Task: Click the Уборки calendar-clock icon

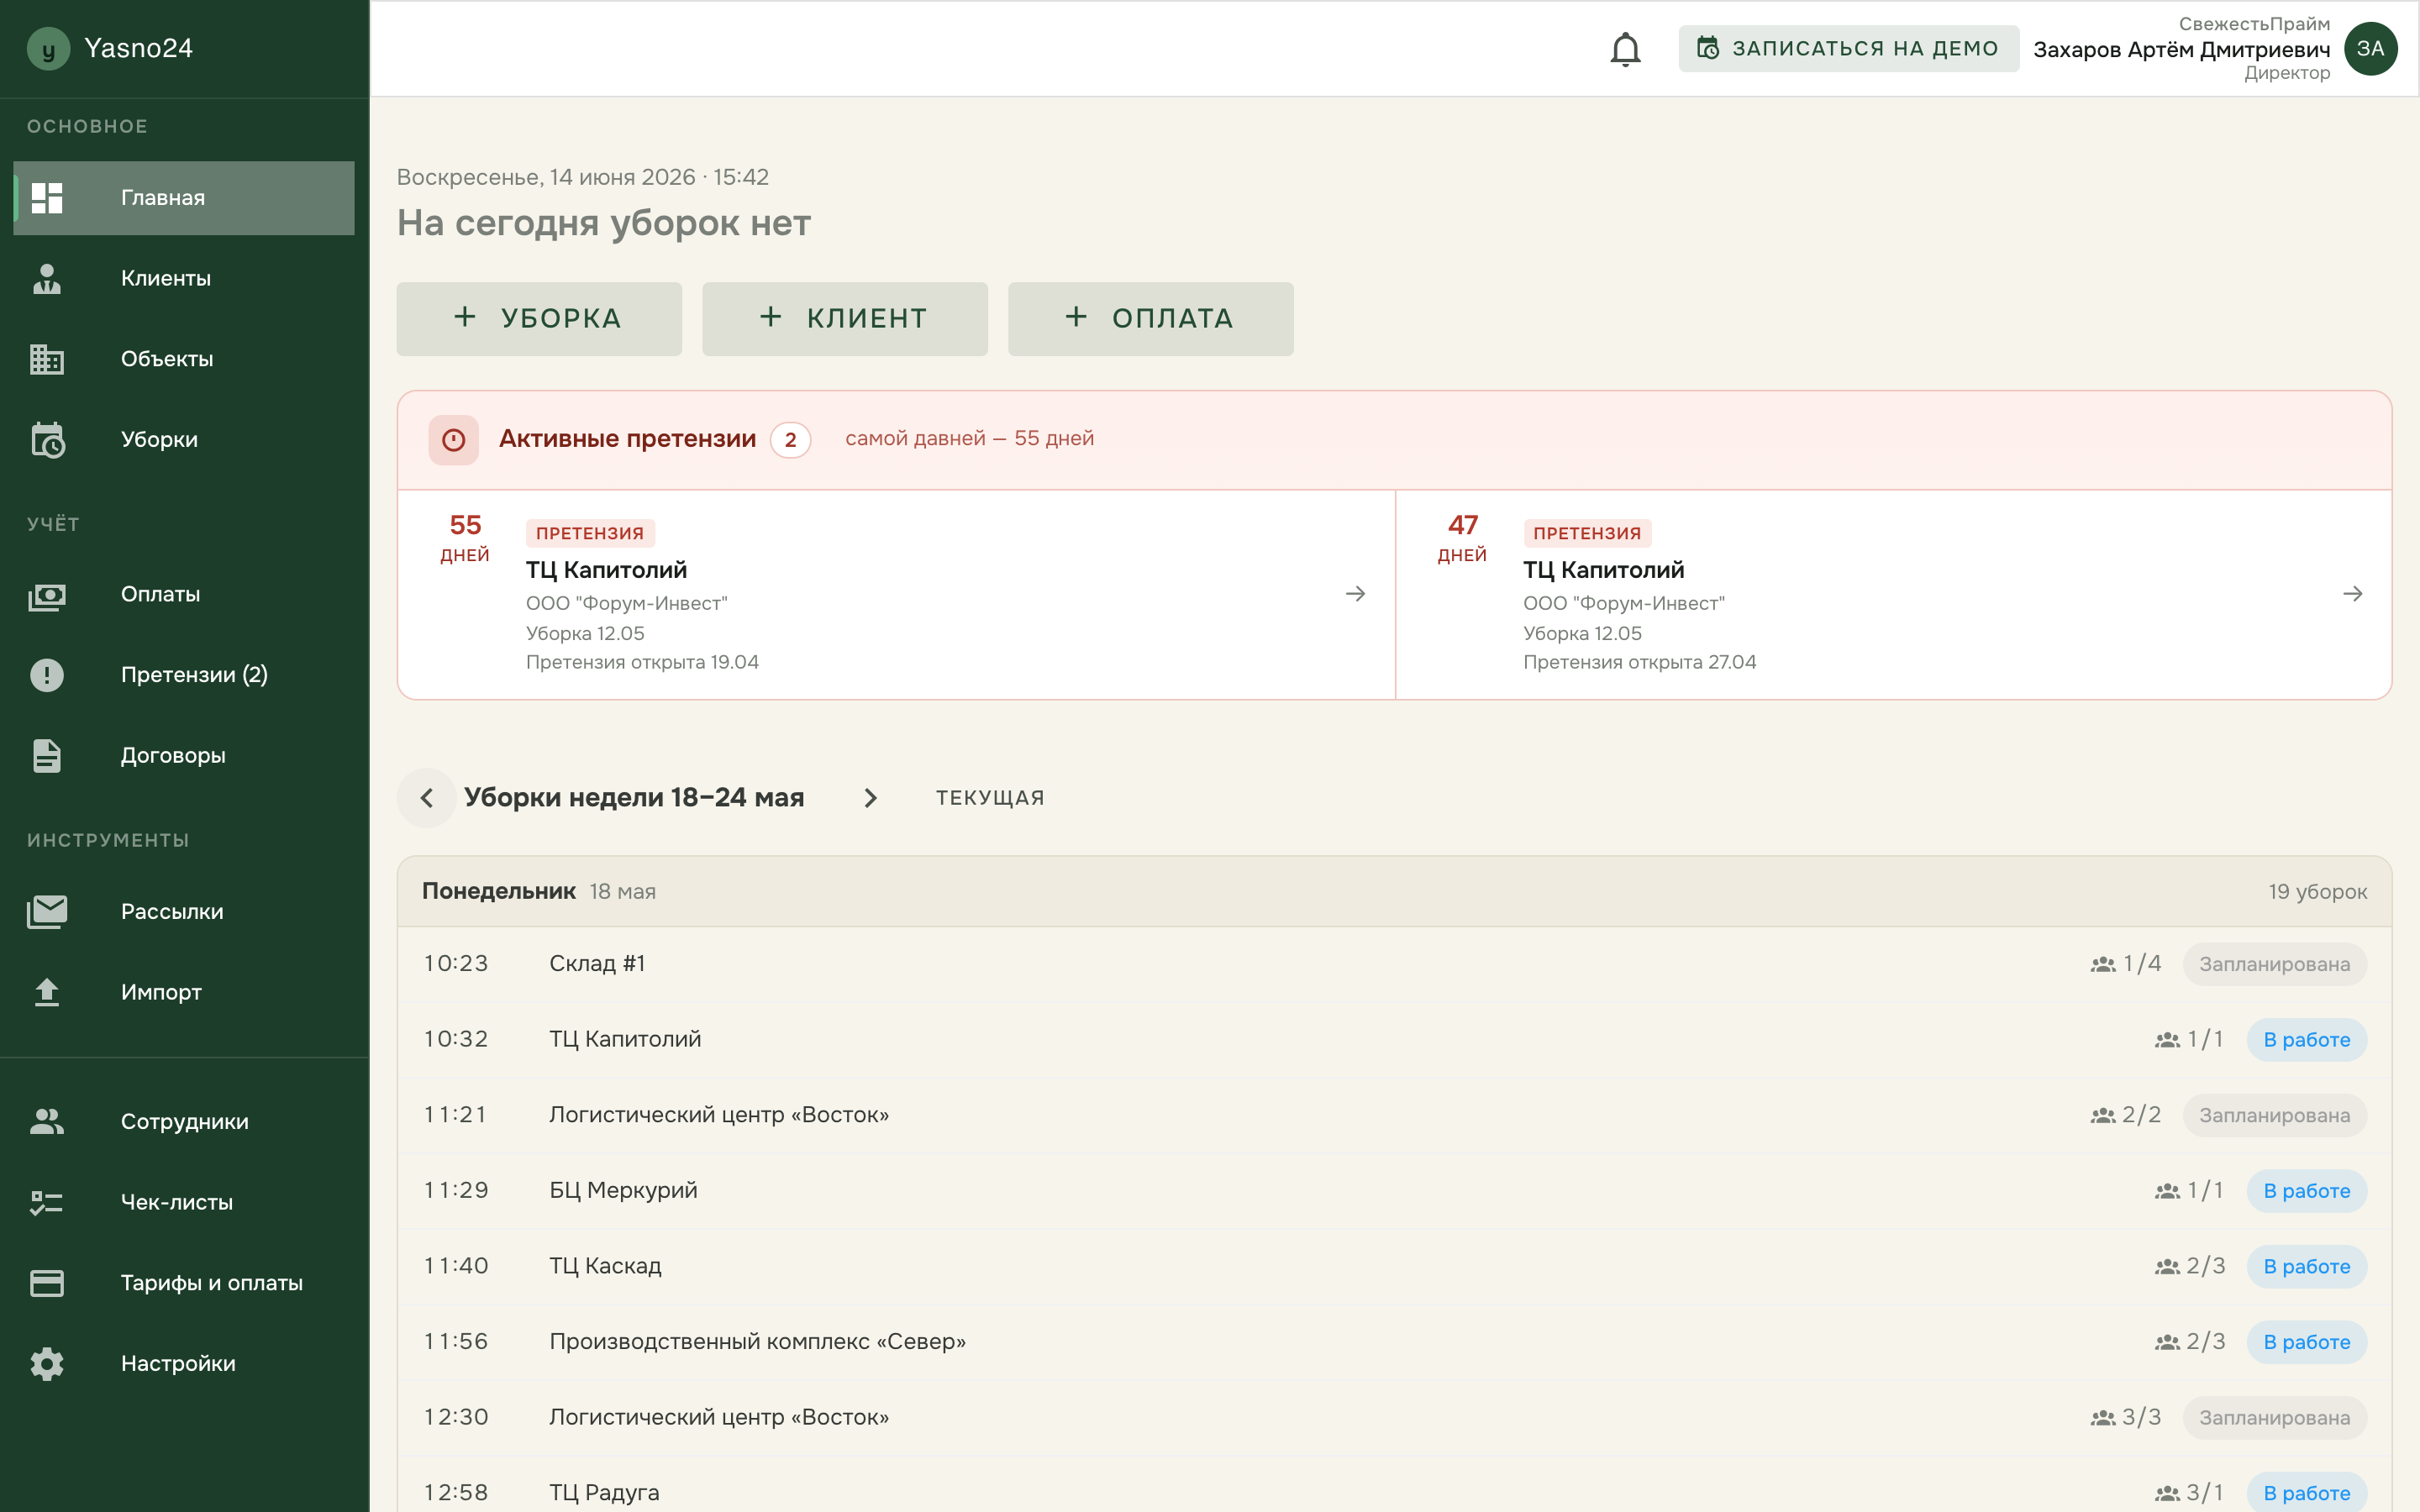Action: coord(47,439)
